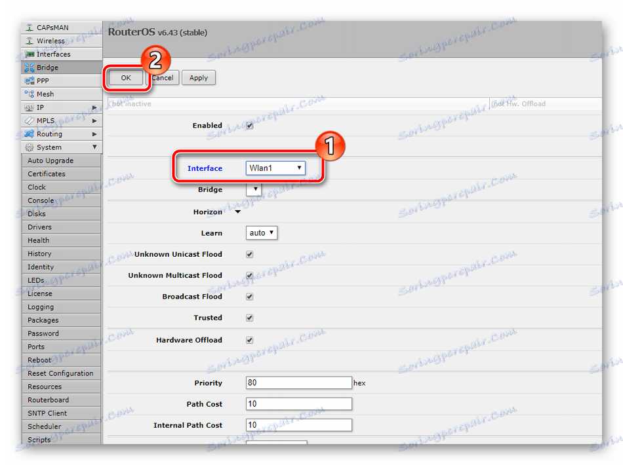Click the PPP icon in the sidebar
This screenshot has width=623, height=465.
point(30,81)
